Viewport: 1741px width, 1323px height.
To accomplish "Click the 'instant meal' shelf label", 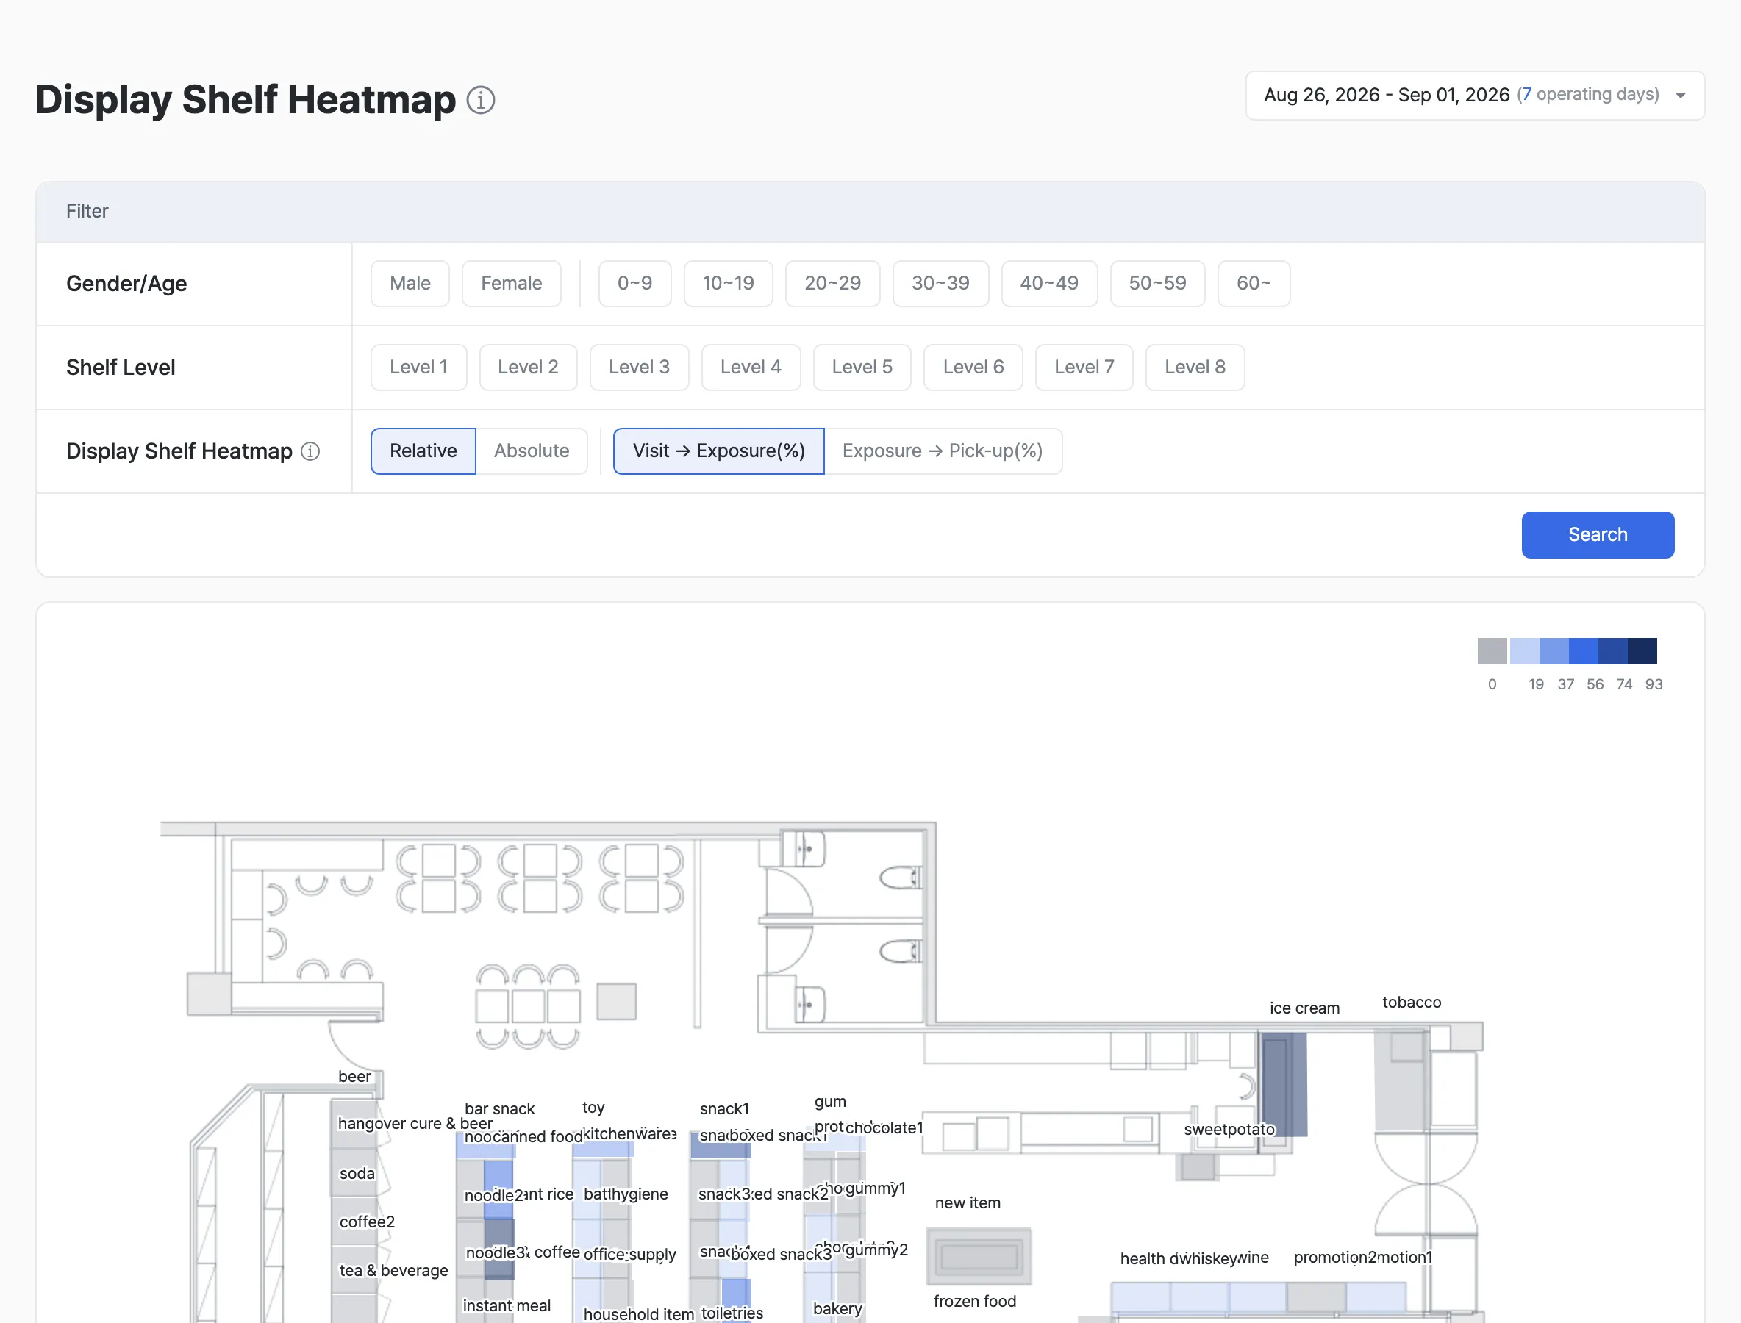I will pyautogui.click(x=507, y=1305).
